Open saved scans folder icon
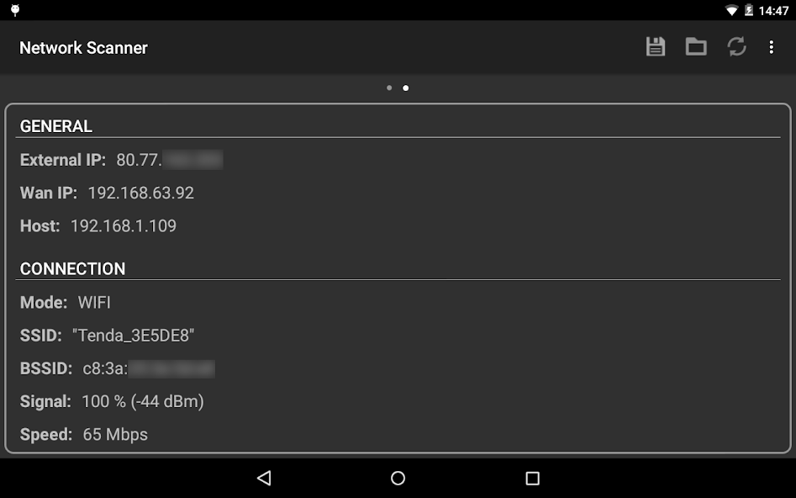 pyautogui.click(x=696, y=47)
